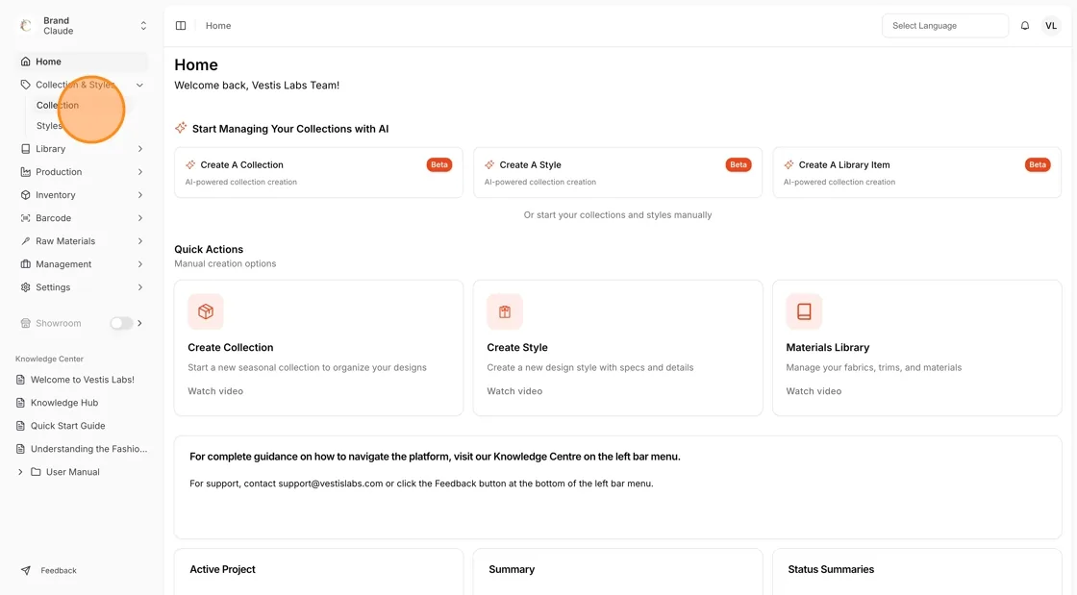Image resolution: width=1077 pixels, height=595 pixels.
Task: Click the Create Collection box icon
Action: pyautogui.click(x=206, y=311)
